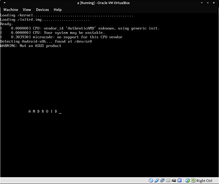
Task: Open the Help menu
Action: 58,10
